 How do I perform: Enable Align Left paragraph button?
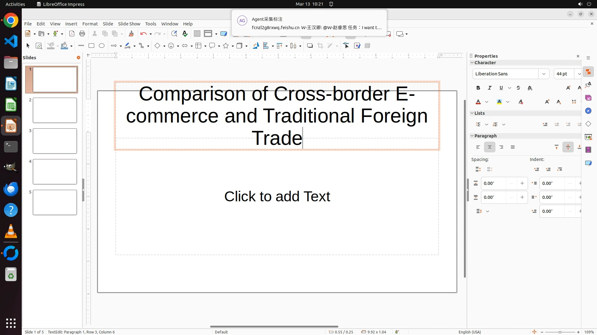[478, 147]
